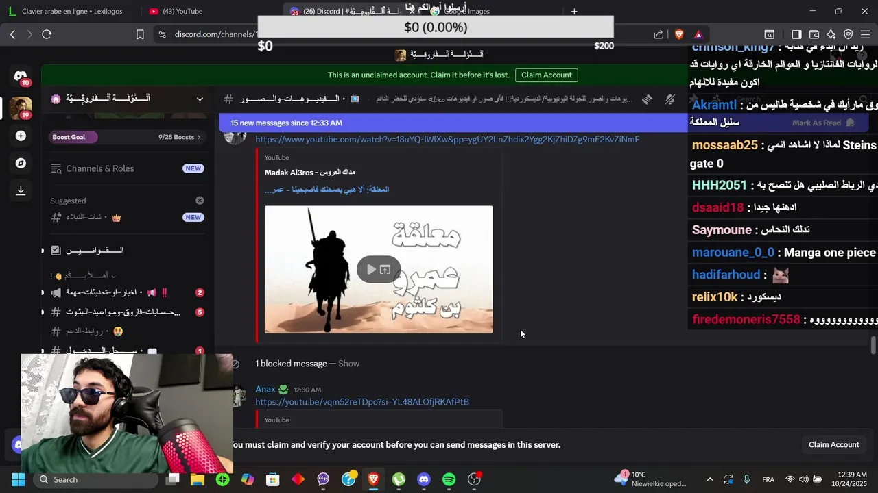Viewport: 878px width, 493px height.
Task: Open القوانين rules channel
Action: (x=127, y=250)
